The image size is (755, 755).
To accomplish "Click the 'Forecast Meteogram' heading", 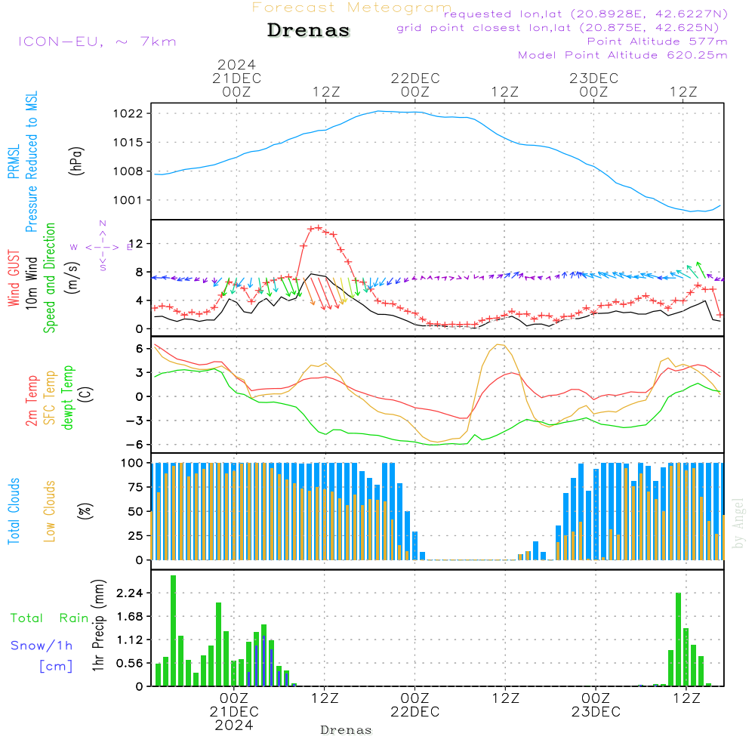I will (x=352, y=8).
